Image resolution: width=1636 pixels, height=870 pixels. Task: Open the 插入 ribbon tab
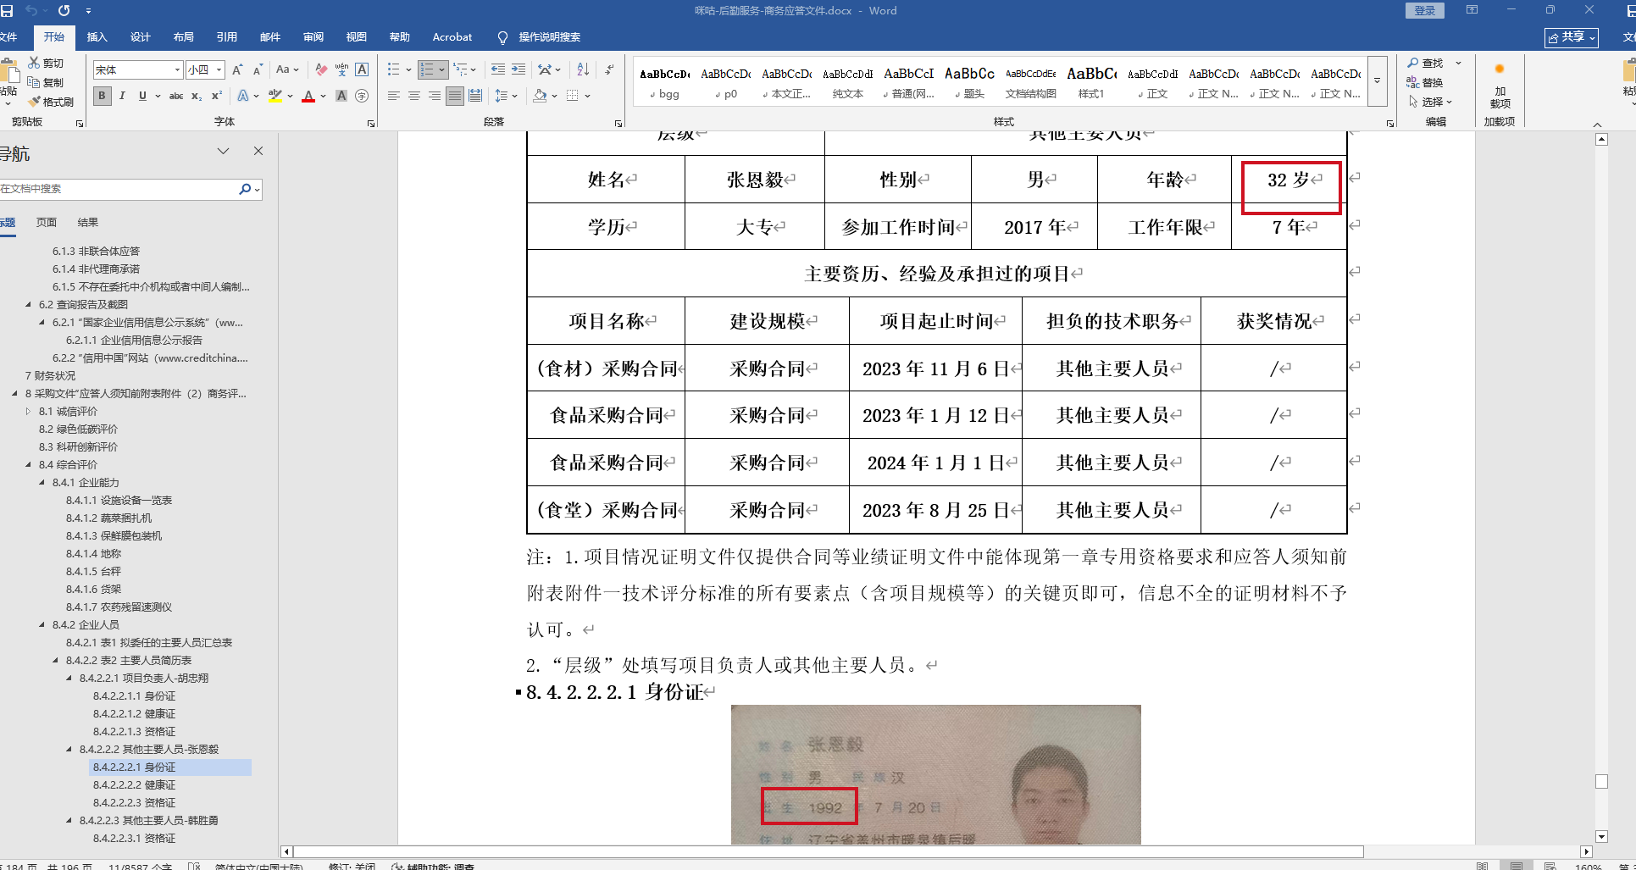coord(97,37)
